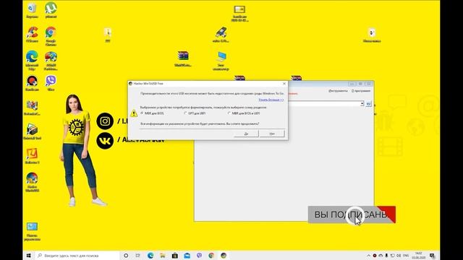Open Viber from the taskbar
This screenshot has height=260, width=463.
click(199, 255)
